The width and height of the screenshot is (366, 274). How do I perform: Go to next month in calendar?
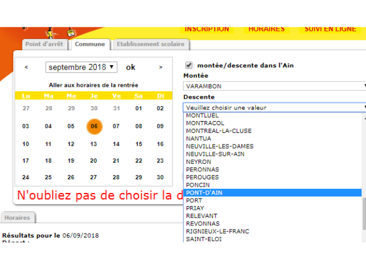(161, 67)
